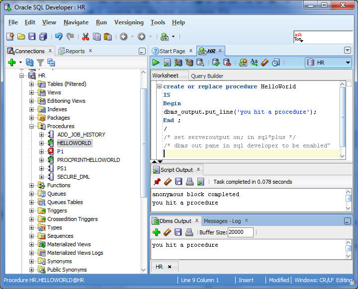Image resolution: width=358 pixels, height=289 pixels.
Task: Select the P1 procedure with error icon
Action: pos(60,151)
